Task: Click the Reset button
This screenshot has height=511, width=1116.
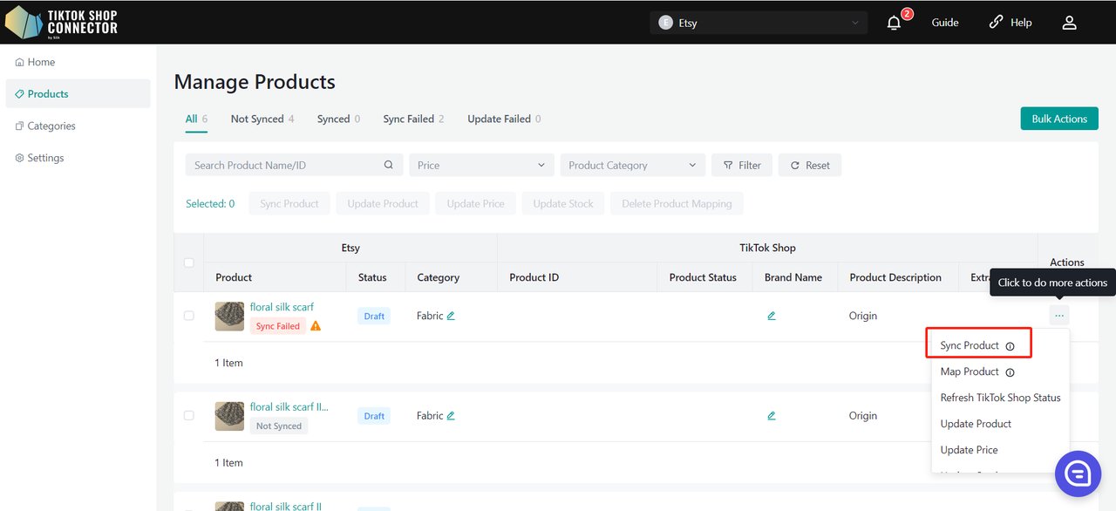Action: [810, 165]
